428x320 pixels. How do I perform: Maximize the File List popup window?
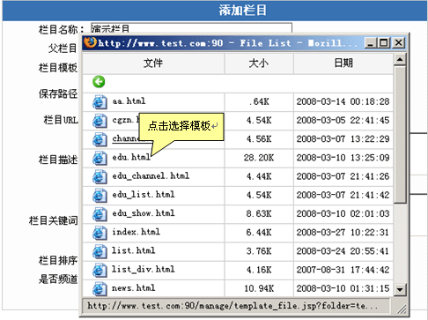pyautogui.click(x=384, y=43)
